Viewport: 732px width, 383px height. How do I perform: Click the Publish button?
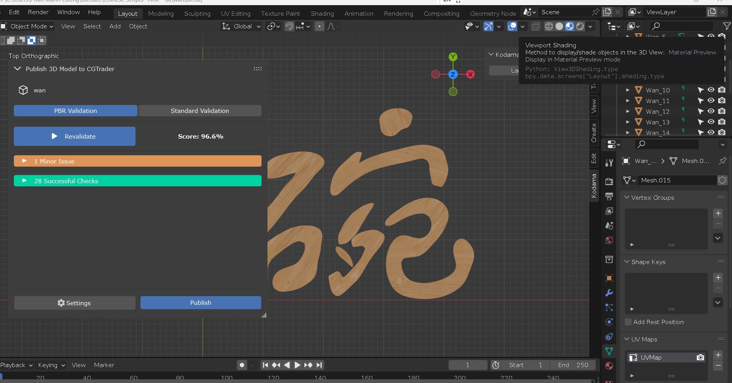click(x=201, y=303)
